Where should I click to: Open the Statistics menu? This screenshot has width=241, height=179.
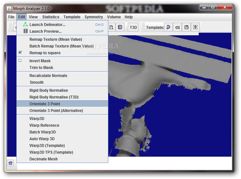(x=51, y=17)
